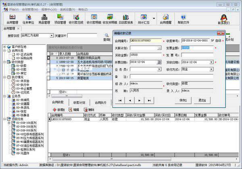Screen dimensions: 242x169
Task: Select 01-收款 in the tree
Action: [21, 66]
